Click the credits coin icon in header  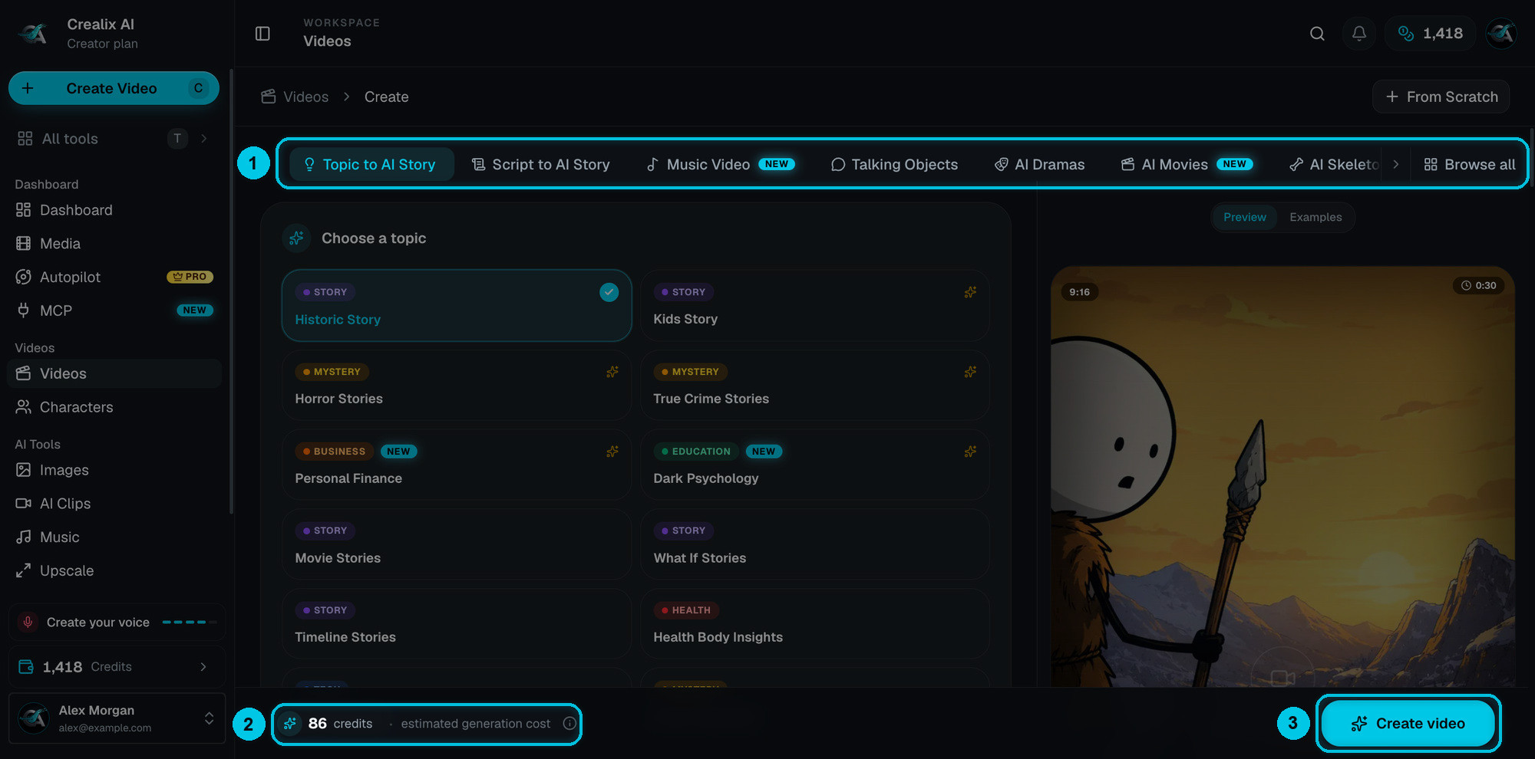pyautogui.click(x=1406, y=34)
